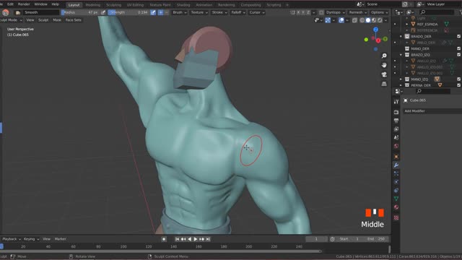Image resolution: width=462 pixels, height=260 pixels.
Task: Switch to the Sculpting workspace tab
Action: (x=113, y=5)
